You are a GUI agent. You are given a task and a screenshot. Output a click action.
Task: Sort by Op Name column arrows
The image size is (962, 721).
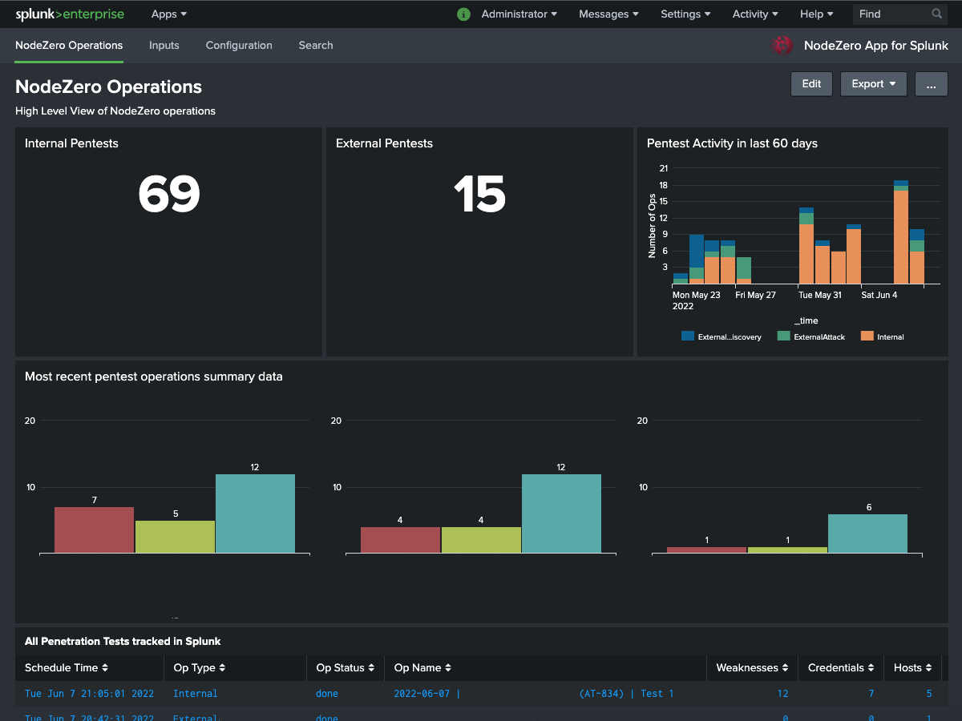pos(448,668)
